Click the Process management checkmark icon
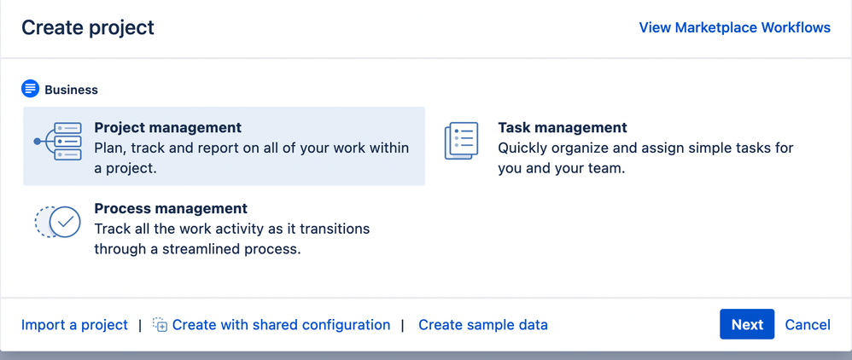The height and width of the screenshot is (360, 852). point(58,222)
